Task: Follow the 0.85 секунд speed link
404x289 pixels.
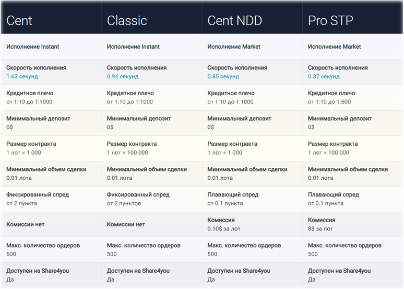Action: click(x=223, y=76)
